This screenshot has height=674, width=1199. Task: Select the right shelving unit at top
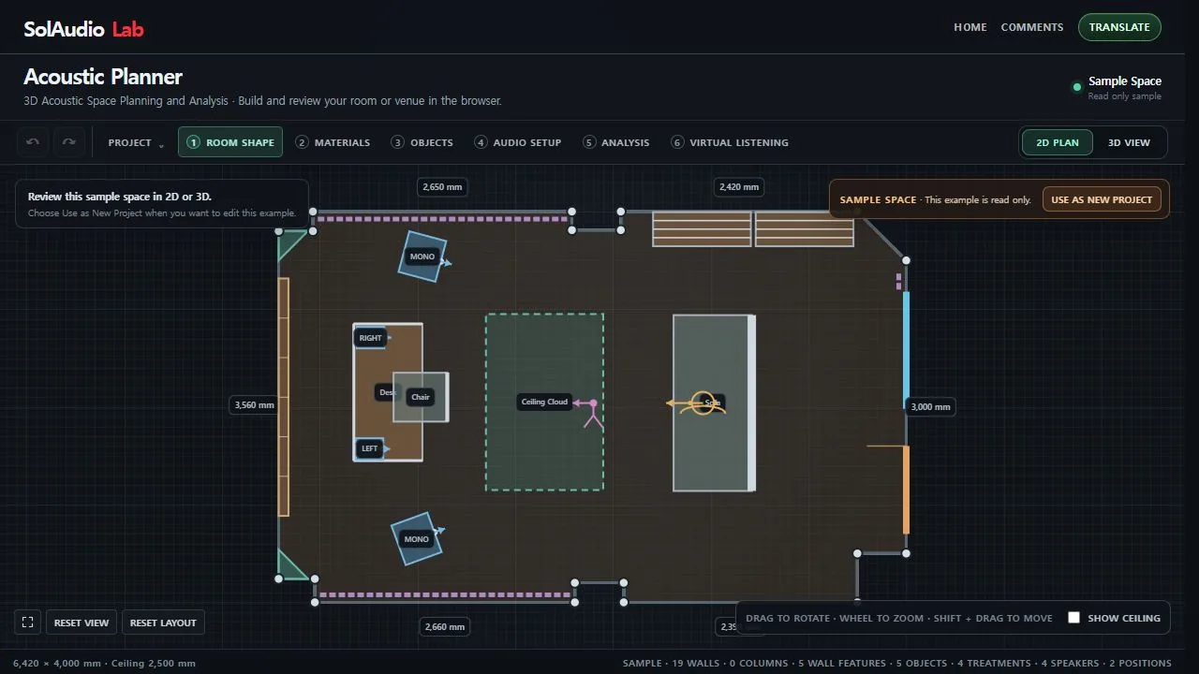[805, 229]
